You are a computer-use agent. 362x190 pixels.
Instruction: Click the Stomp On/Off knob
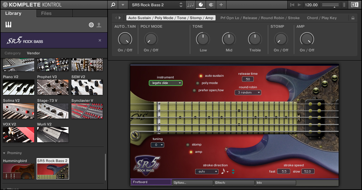[x=281, y=39]
